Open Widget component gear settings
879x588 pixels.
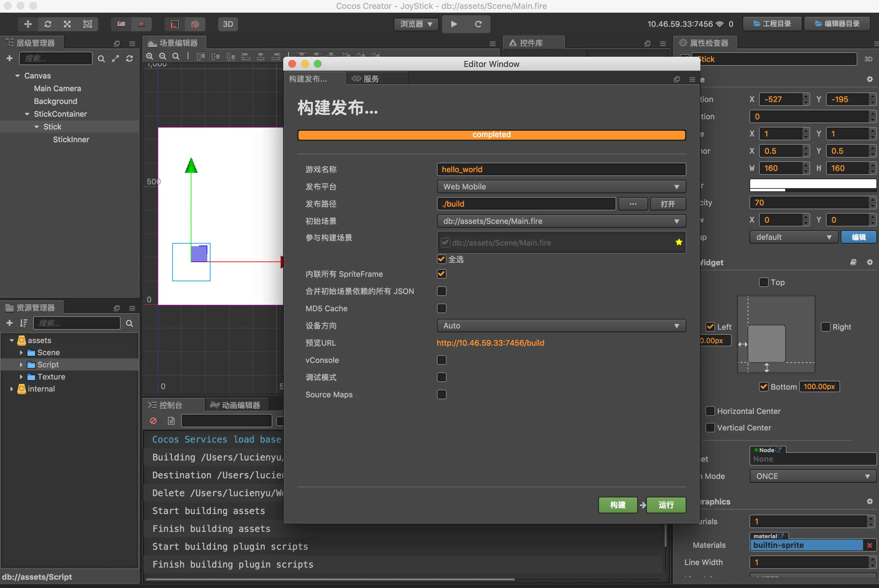(x=870, y=262)
